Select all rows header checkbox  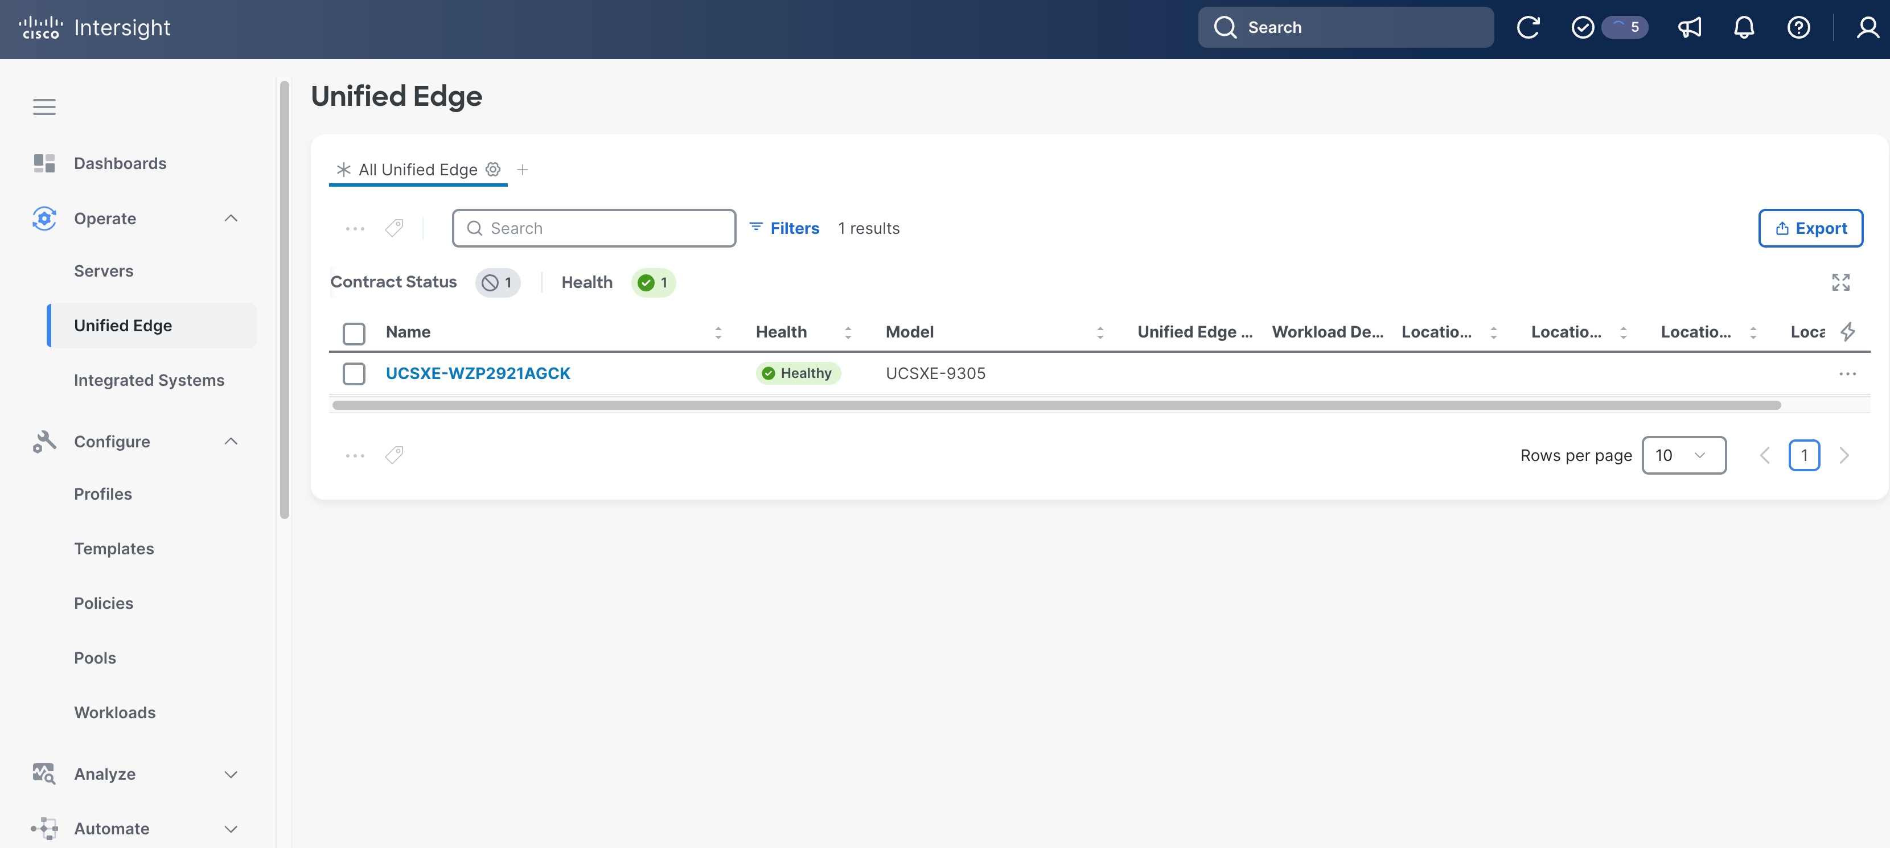coord(354,333)
